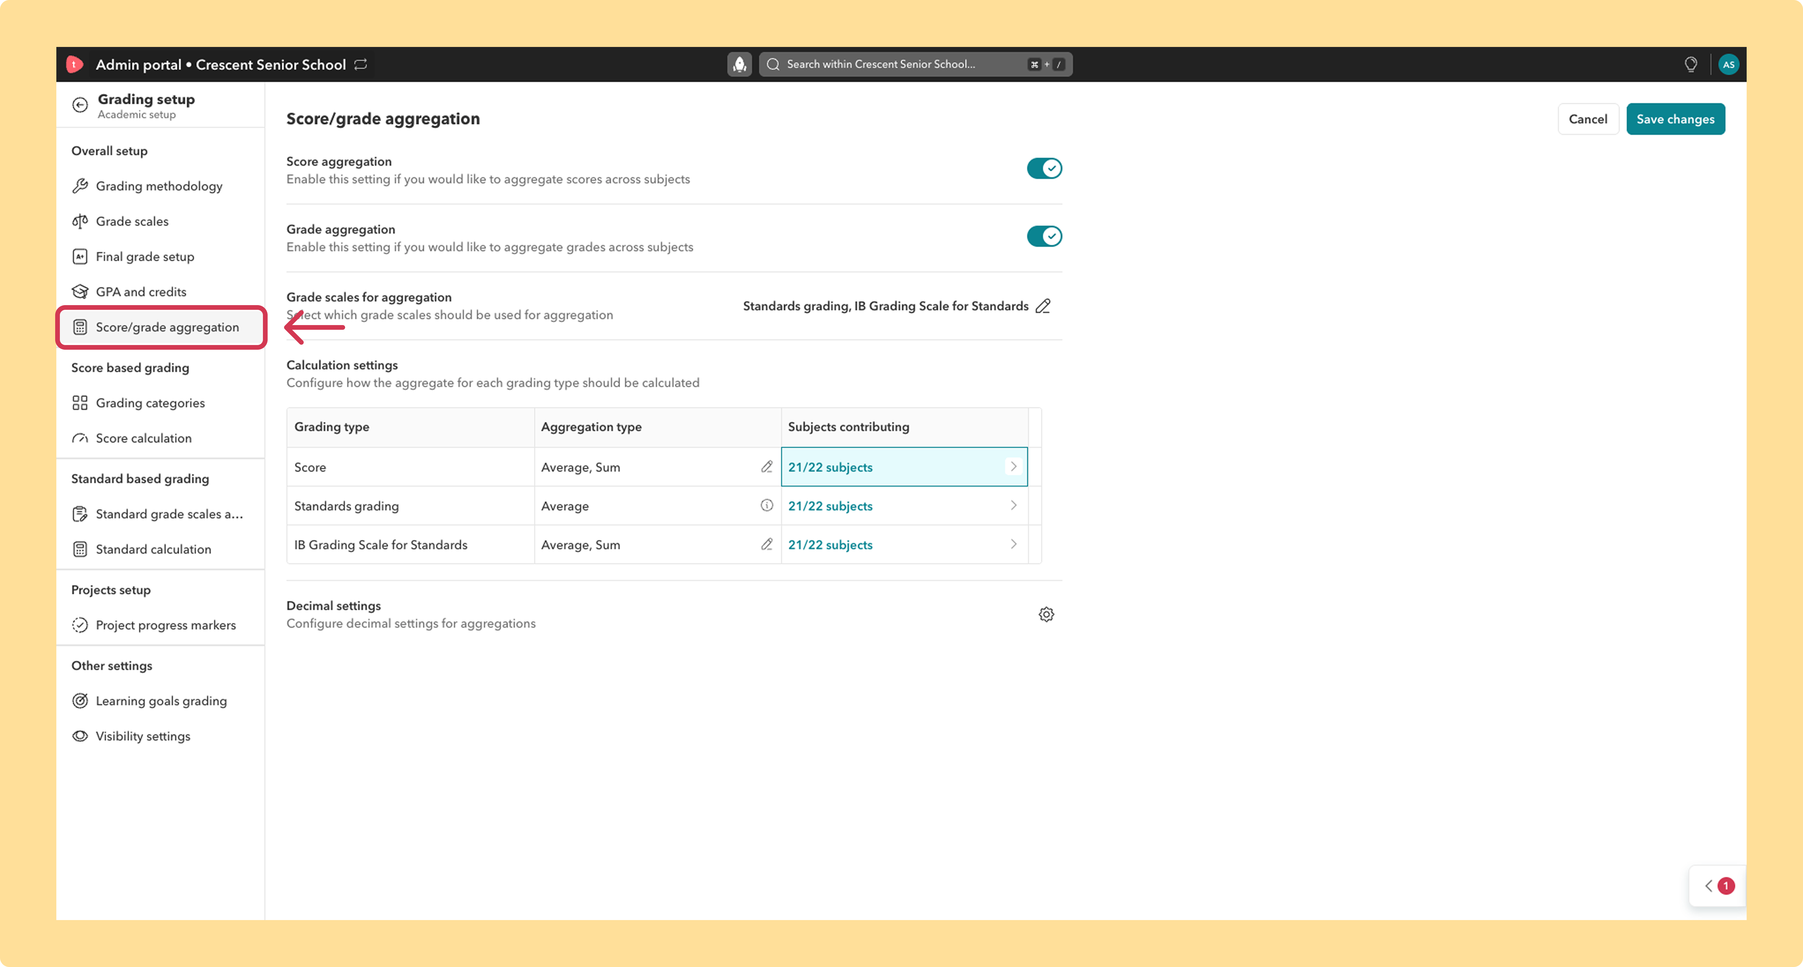Image resolution: width=1803 pixels, height=967 pixels.
Task: Go to Final grade setup
Action: pyautogui.click(x=160, y=257)
